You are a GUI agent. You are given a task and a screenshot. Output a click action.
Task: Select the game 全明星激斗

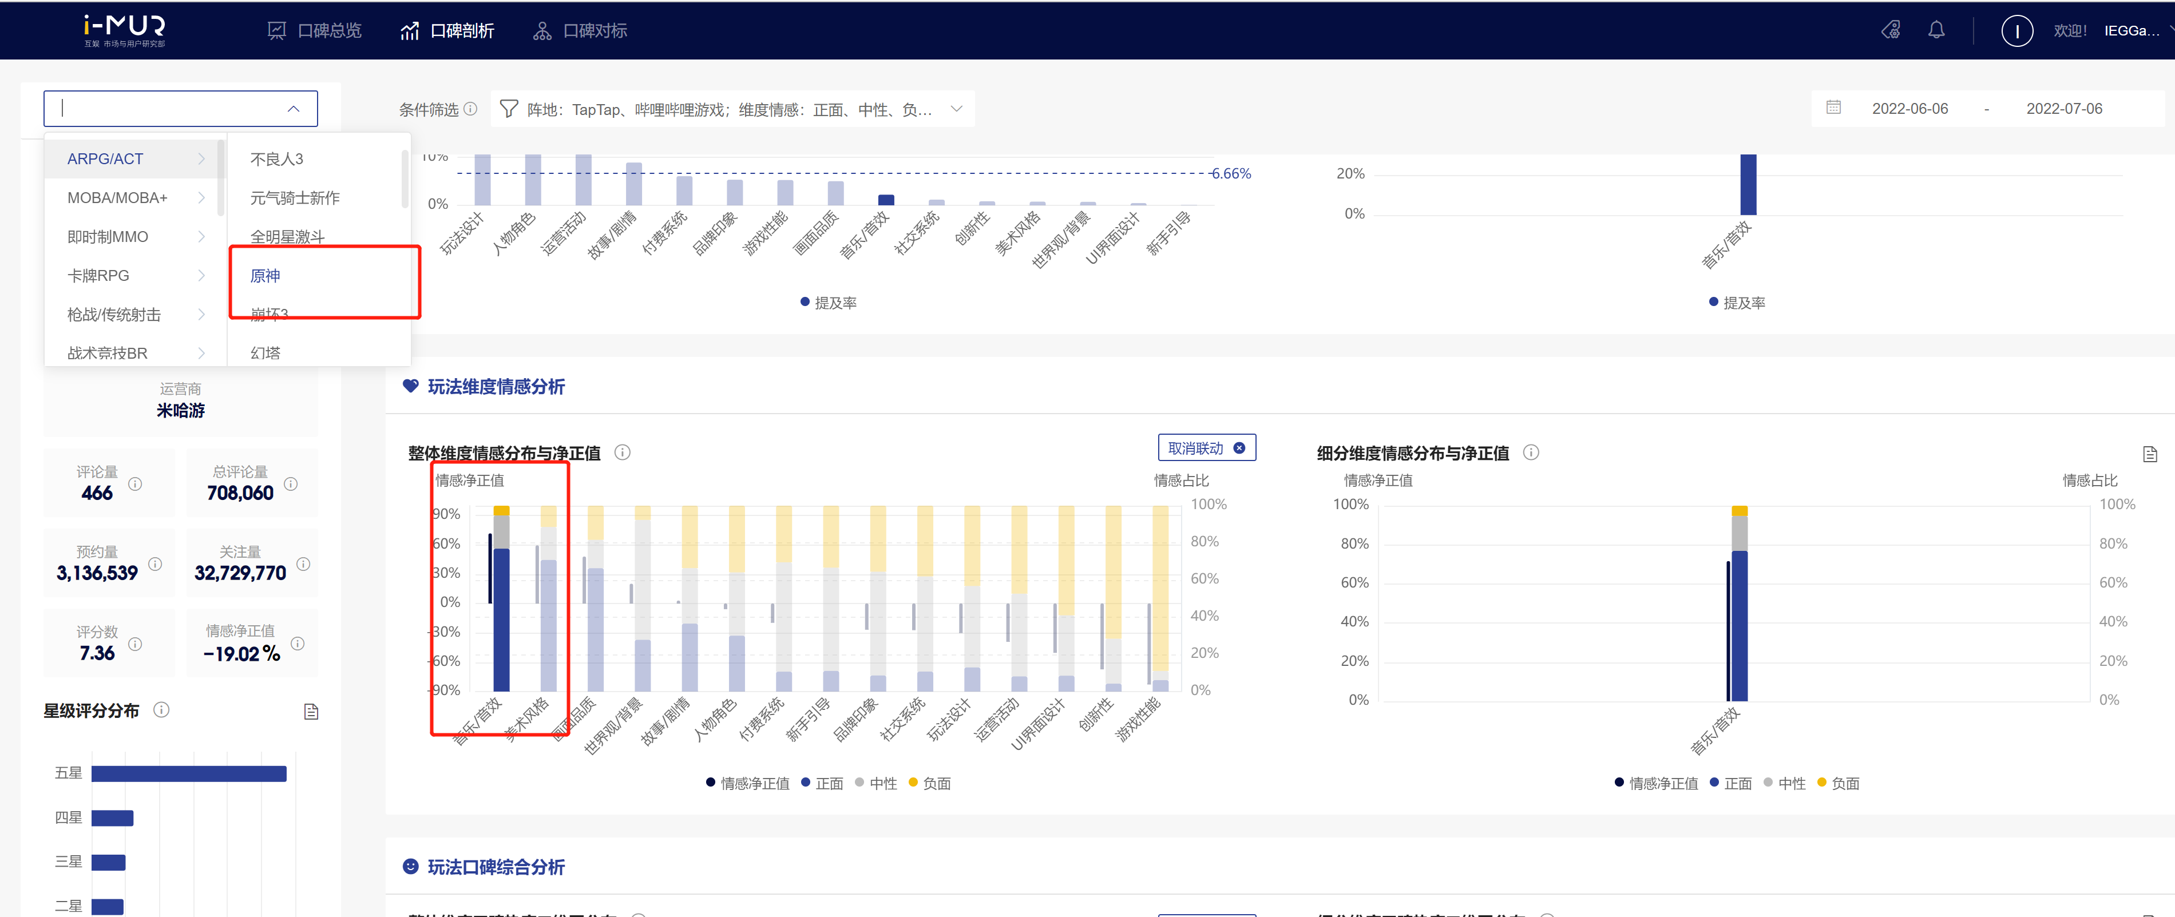(x=287, y=236)
